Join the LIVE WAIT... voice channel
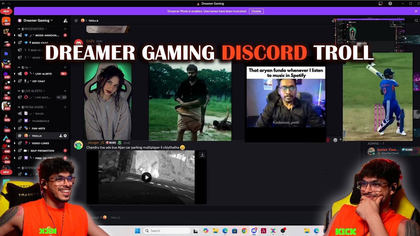420x236 pixels. click(x=42, y=97)
